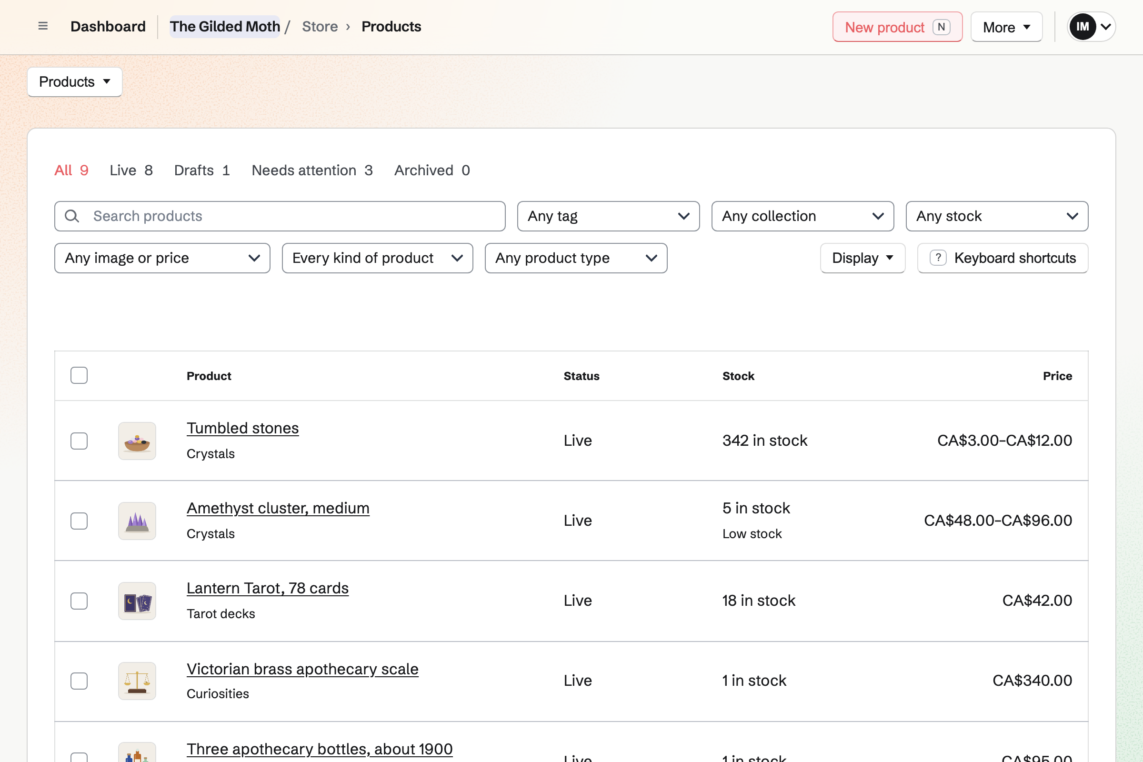Click the Amethyst cluster thumbnail image

[137, 521]
